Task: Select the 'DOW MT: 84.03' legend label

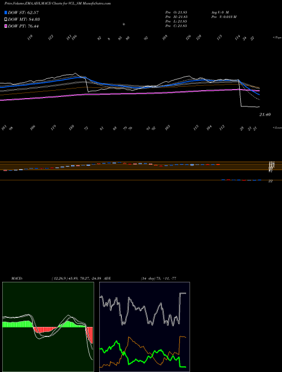Action: point(24,20)
